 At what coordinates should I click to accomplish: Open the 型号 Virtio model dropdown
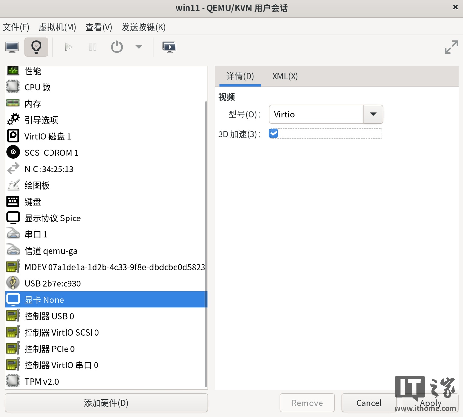373,114
